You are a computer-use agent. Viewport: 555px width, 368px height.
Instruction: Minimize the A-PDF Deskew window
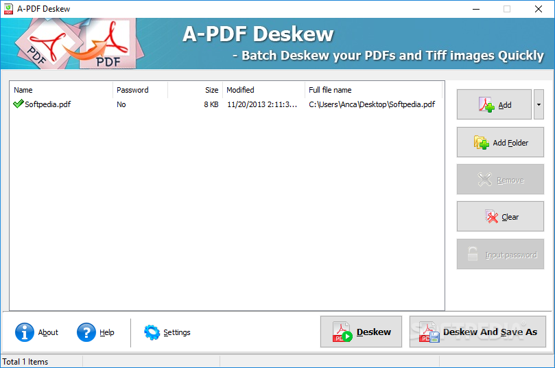tap(476, 9)
